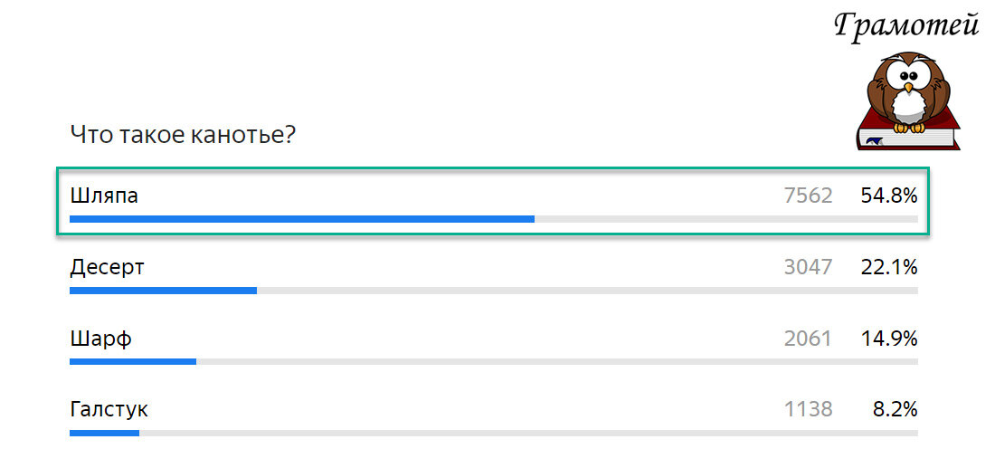
Task: Select the Шарф answer option
Action: coord(493,345)
